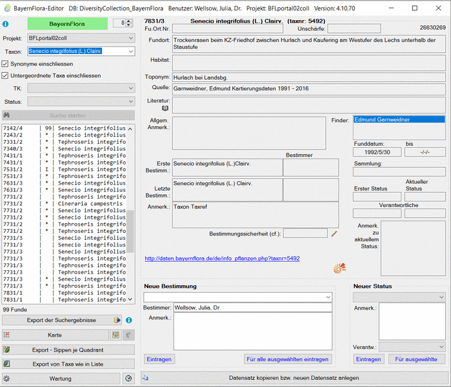Uncheck Synonyme einschliessen

[x=5, y=64]
